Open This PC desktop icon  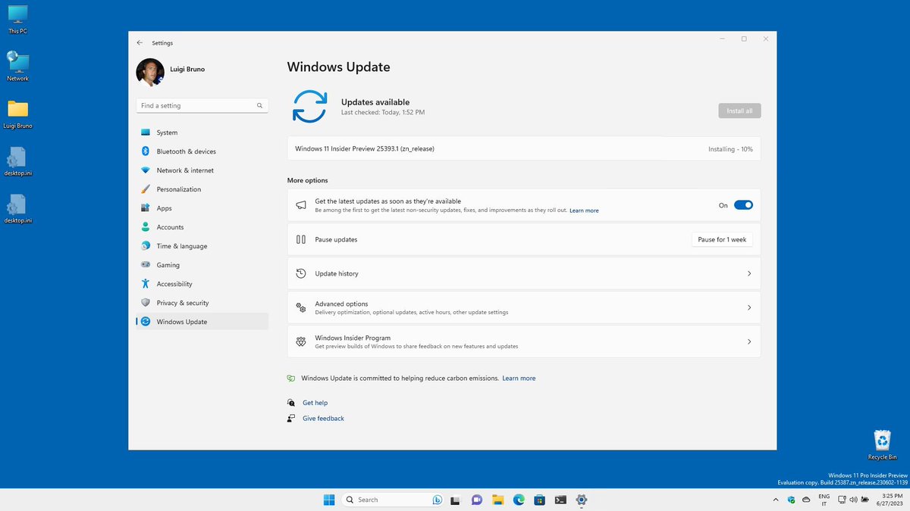coord(17,20)
